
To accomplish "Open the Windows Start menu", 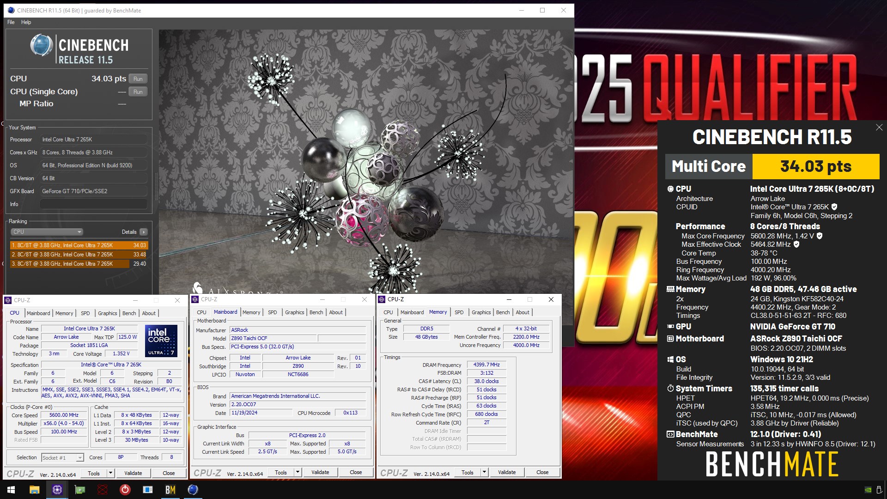I will (11, 490).
